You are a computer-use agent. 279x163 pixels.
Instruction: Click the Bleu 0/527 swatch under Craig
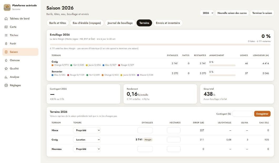[103, 65]
